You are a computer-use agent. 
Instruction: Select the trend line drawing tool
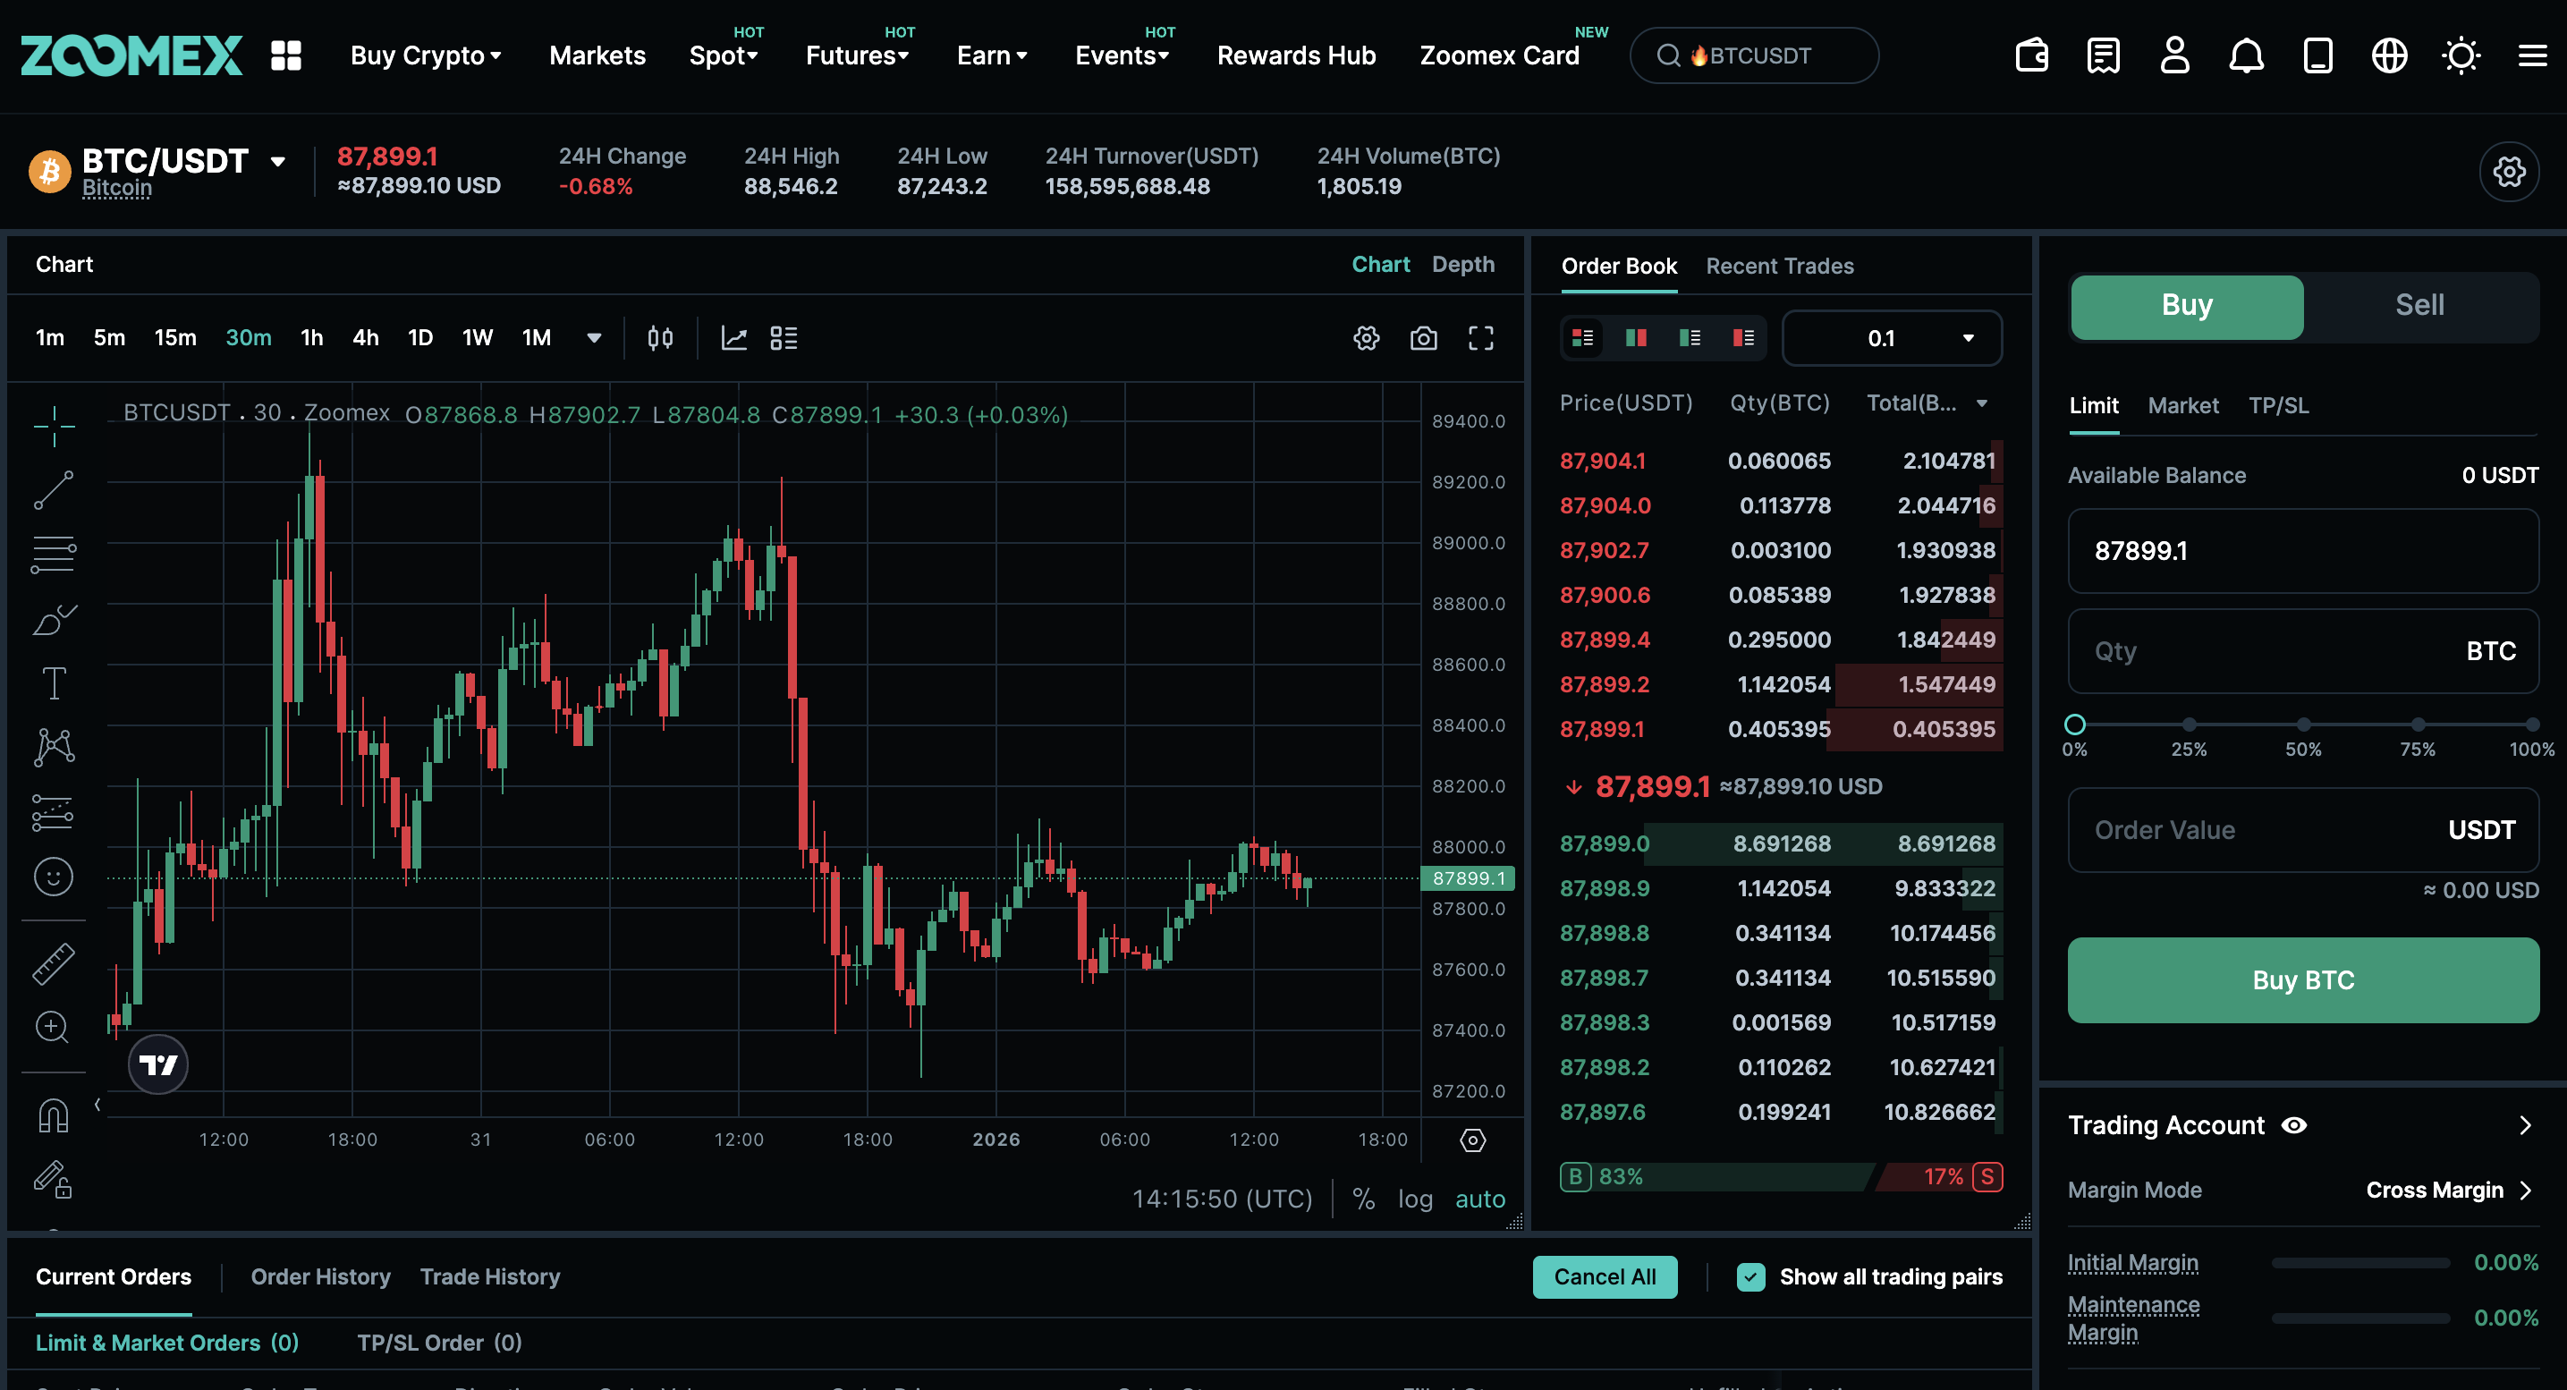(x=54, y=490)
